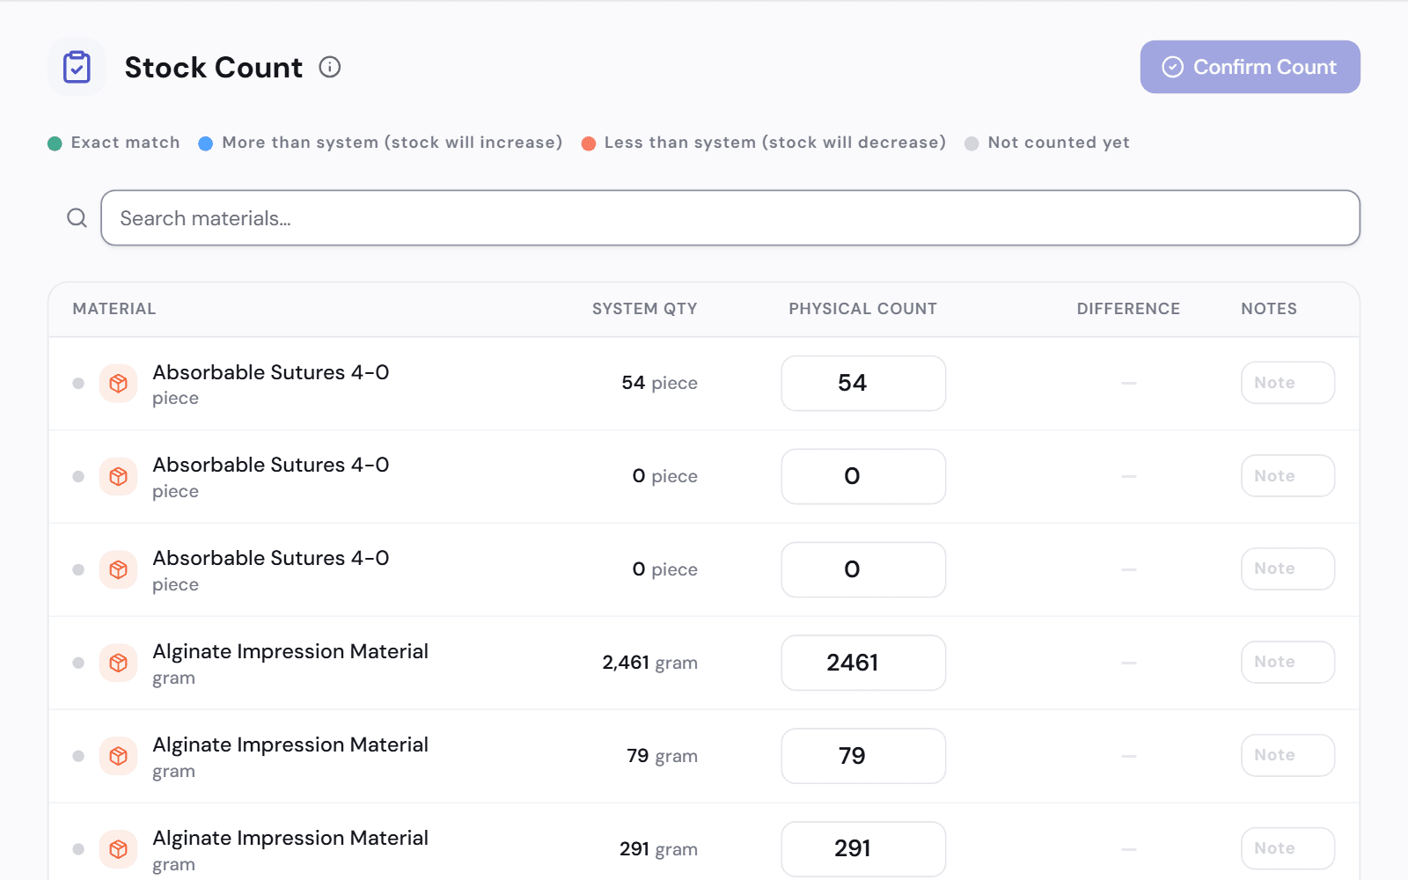Open the Note field in the 291 gram row
Image resolution: width=1408 pixels, height=880 pixels.
[1288, 848]
